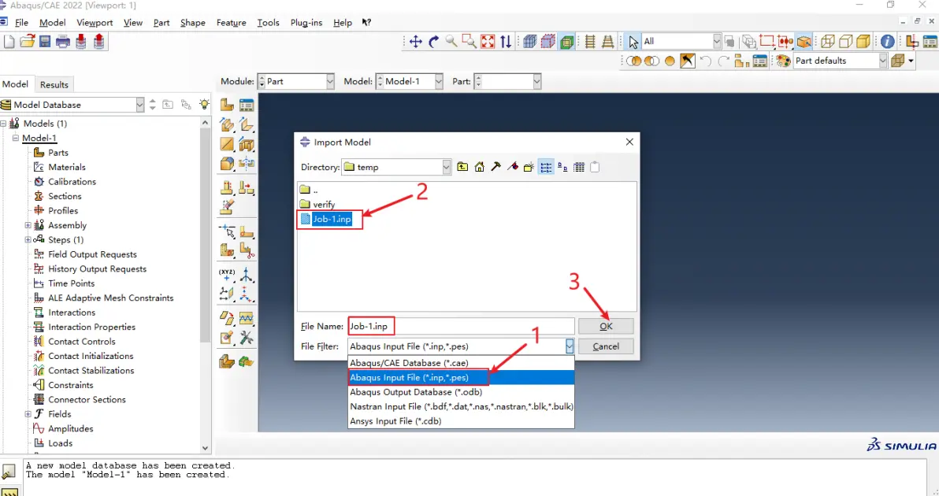Open the color code palette icon
This screenshot has height=496, width=939.
click(x=783, y=61)
